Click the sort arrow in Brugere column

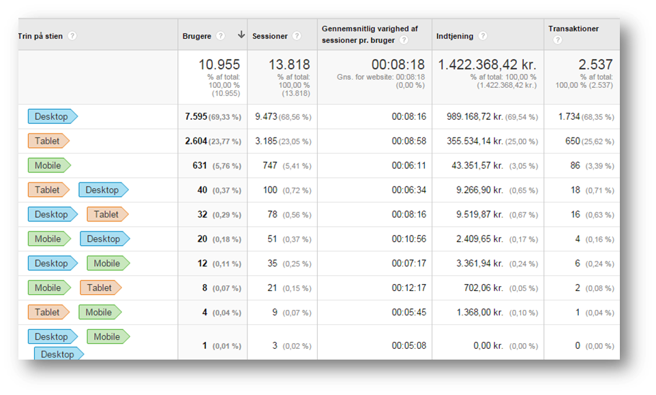point(241,35)
